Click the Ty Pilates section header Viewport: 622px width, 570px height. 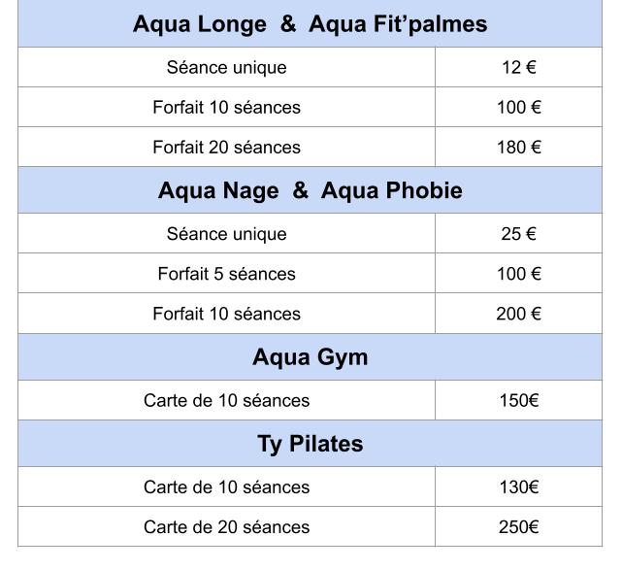(310, 443)
